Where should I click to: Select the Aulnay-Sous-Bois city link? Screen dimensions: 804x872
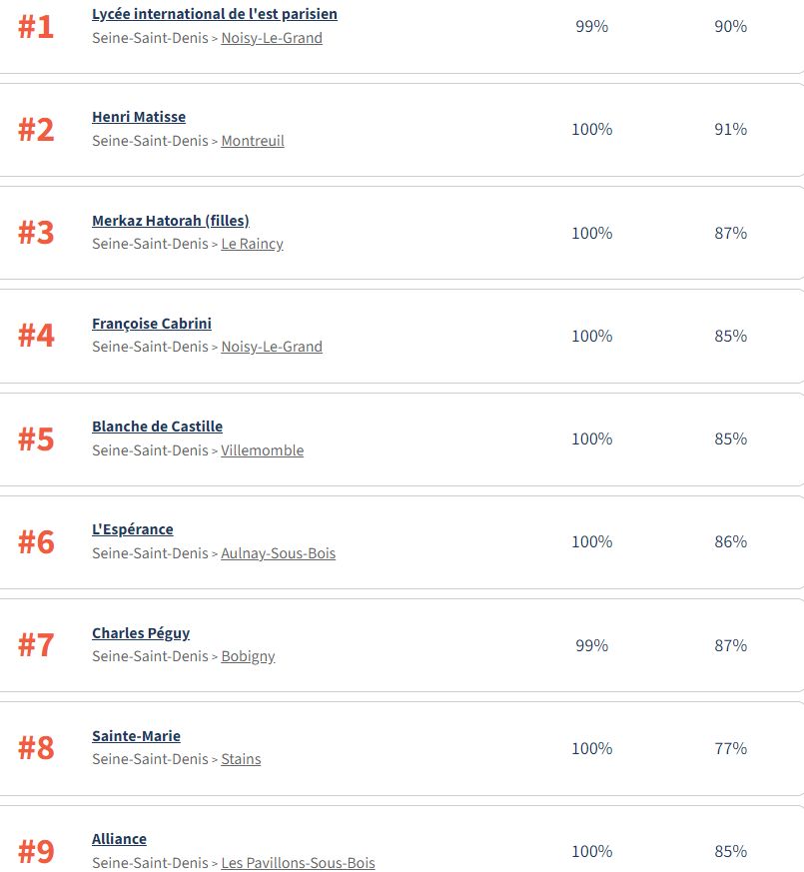point(278,553)
